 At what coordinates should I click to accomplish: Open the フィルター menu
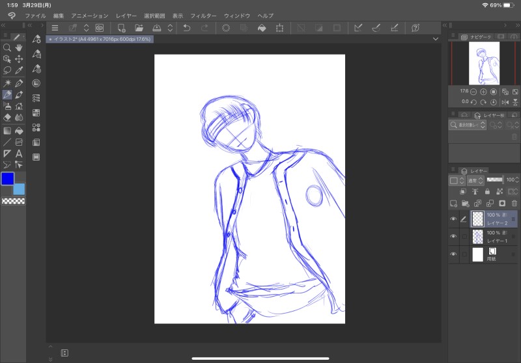203,15
